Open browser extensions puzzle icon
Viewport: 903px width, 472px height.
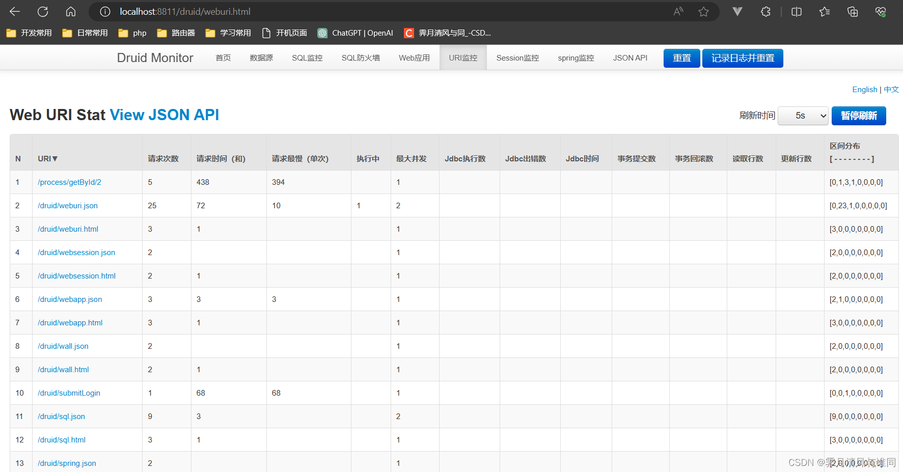(x=765, y=11)
